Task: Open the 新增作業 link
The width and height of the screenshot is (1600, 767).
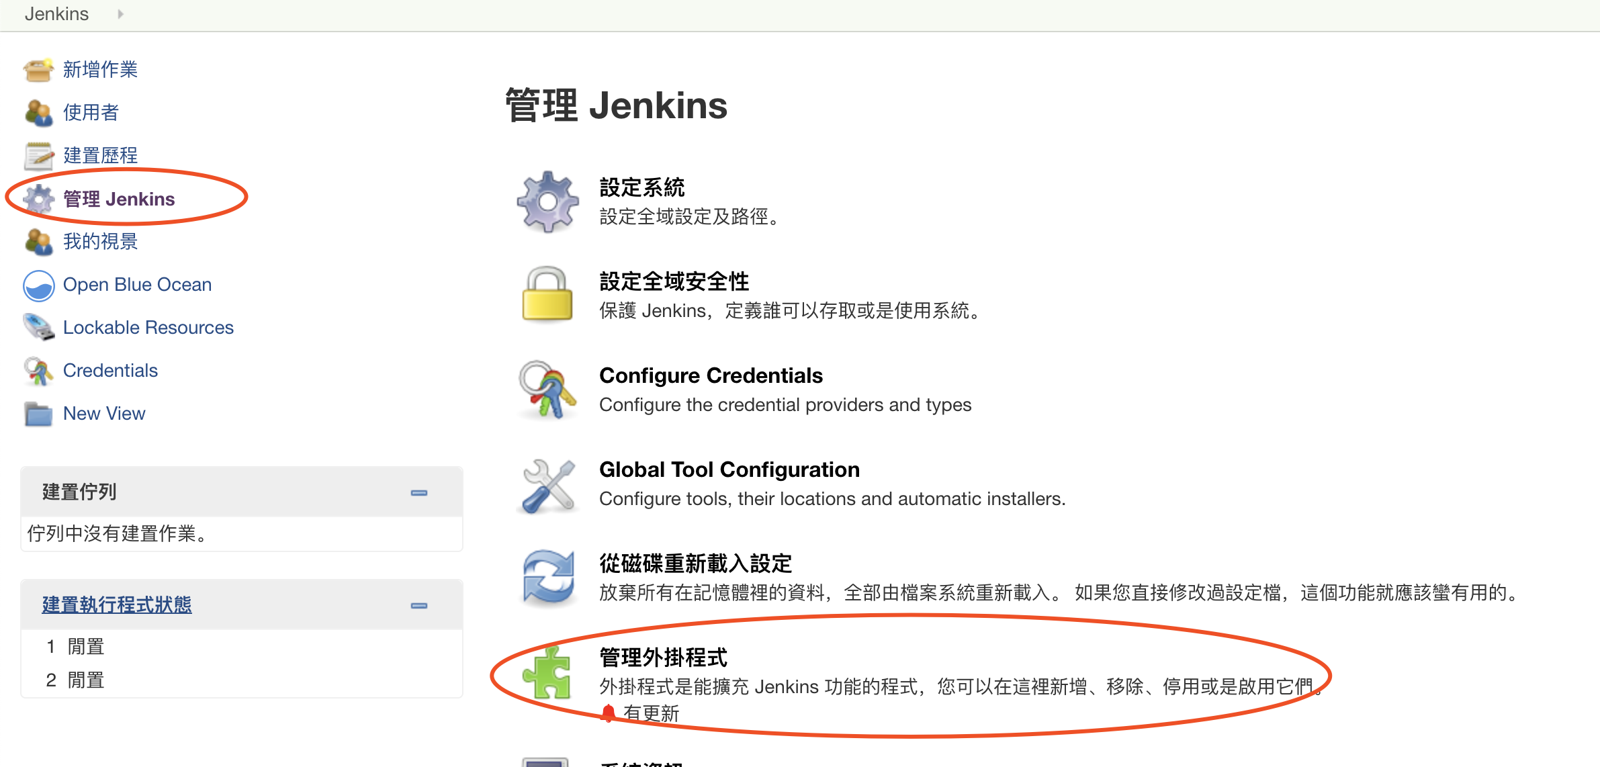Action: (100, 69)
